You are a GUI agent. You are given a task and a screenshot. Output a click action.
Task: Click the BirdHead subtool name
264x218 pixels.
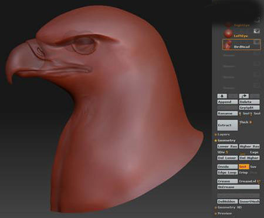242,47
